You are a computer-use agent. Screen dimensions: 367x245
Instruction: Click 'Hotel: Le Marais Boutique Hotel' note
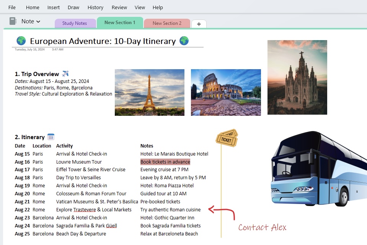(175, 154)
